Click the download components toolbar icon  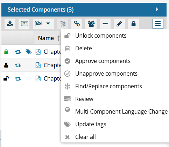pos(10,24)
